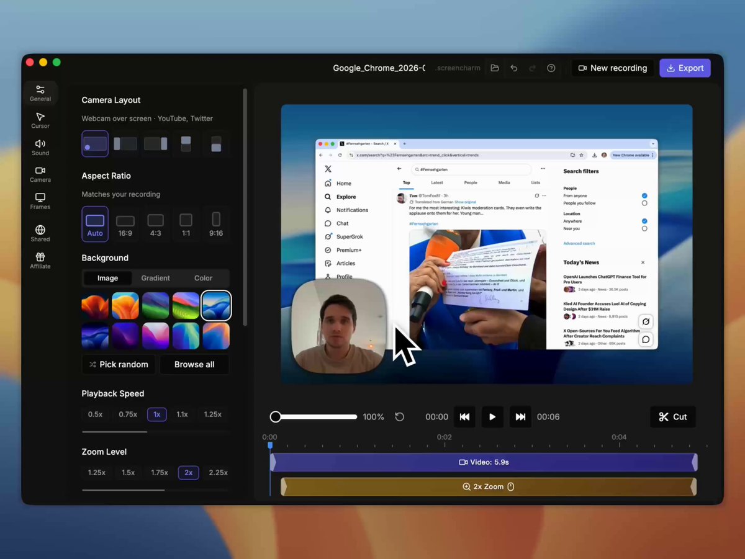Open the Camera settings sidebar tab
Screen dimensions: 745x559
pyautogui.click(x=40, y=174)
